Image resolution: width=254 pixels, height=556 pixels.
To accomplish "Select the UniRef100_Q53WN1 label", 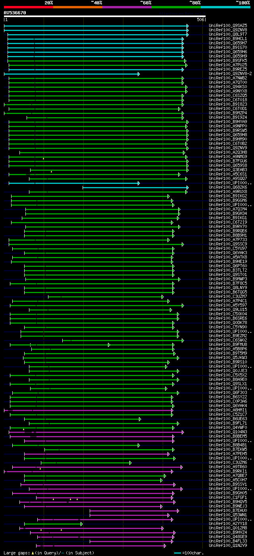I will [229, 515].
